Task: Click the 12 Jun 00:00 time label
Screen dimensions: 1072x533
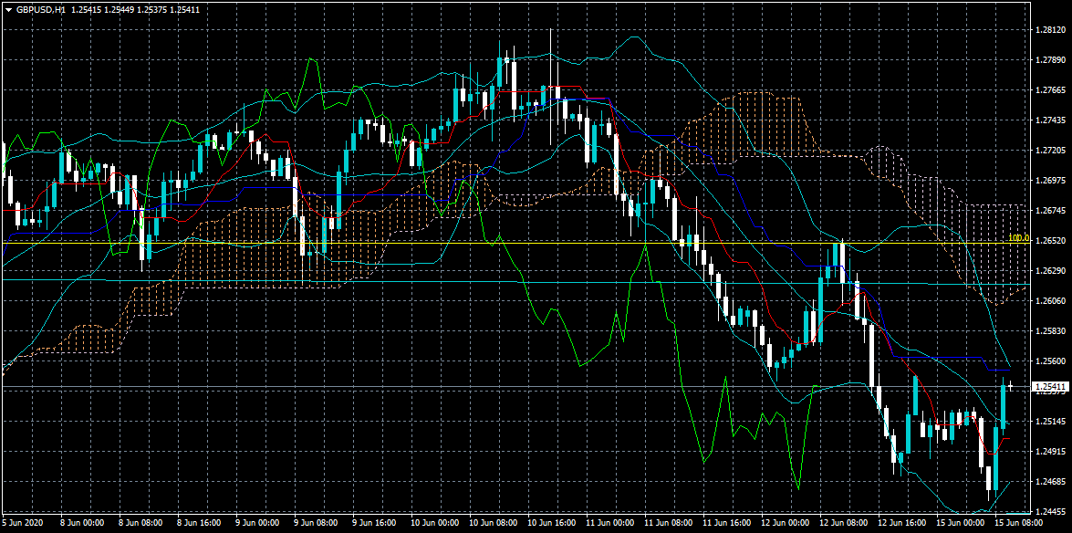Action: tap(786, 524)
